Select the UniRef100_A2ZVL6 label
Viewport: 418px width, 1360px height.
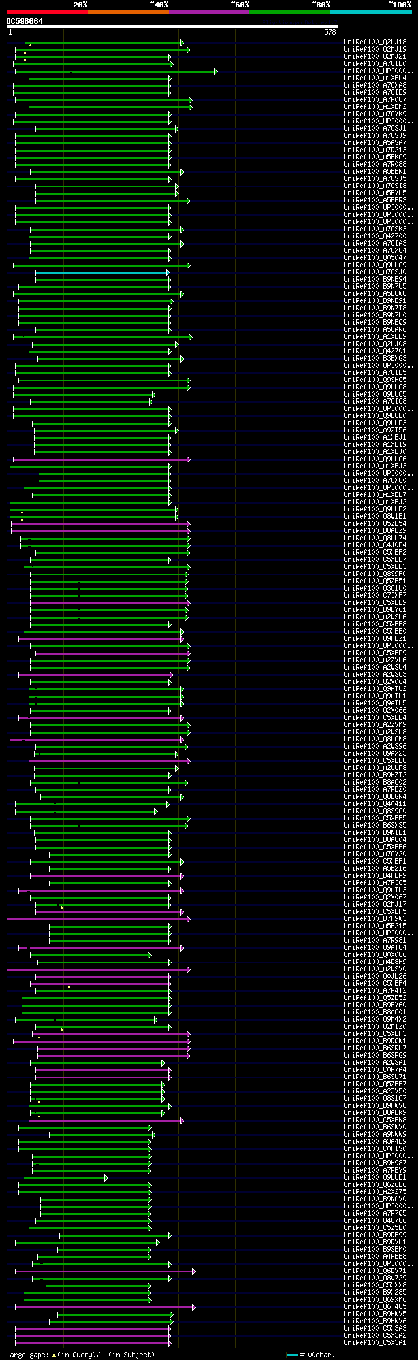pos(375,660)
